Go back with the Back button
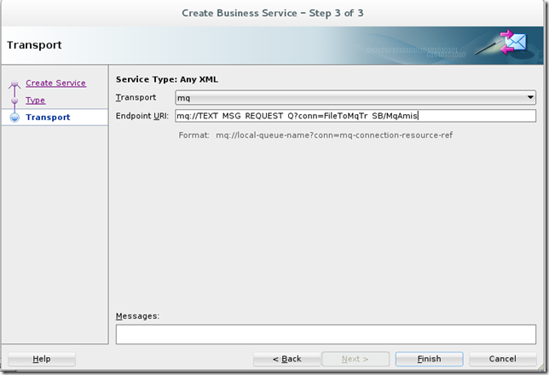The width and height of the screenshot is (549, 375). point(286,359)
